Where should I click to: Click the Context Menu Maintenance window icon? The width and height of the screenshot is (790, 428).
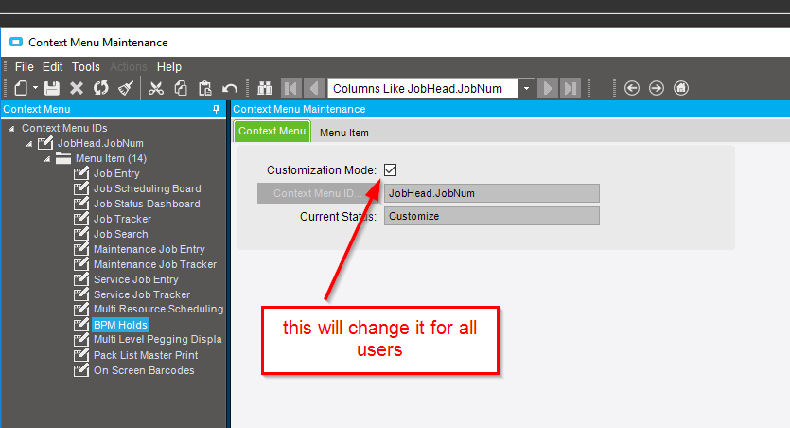click(x=16, y=42)
